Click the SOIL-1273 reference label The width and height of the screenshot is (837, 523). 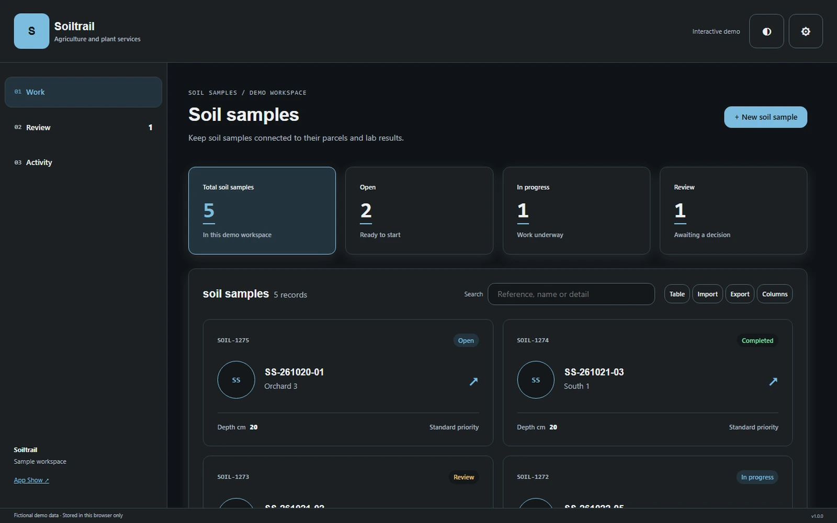pyautogui.click(x=233, y=476)
